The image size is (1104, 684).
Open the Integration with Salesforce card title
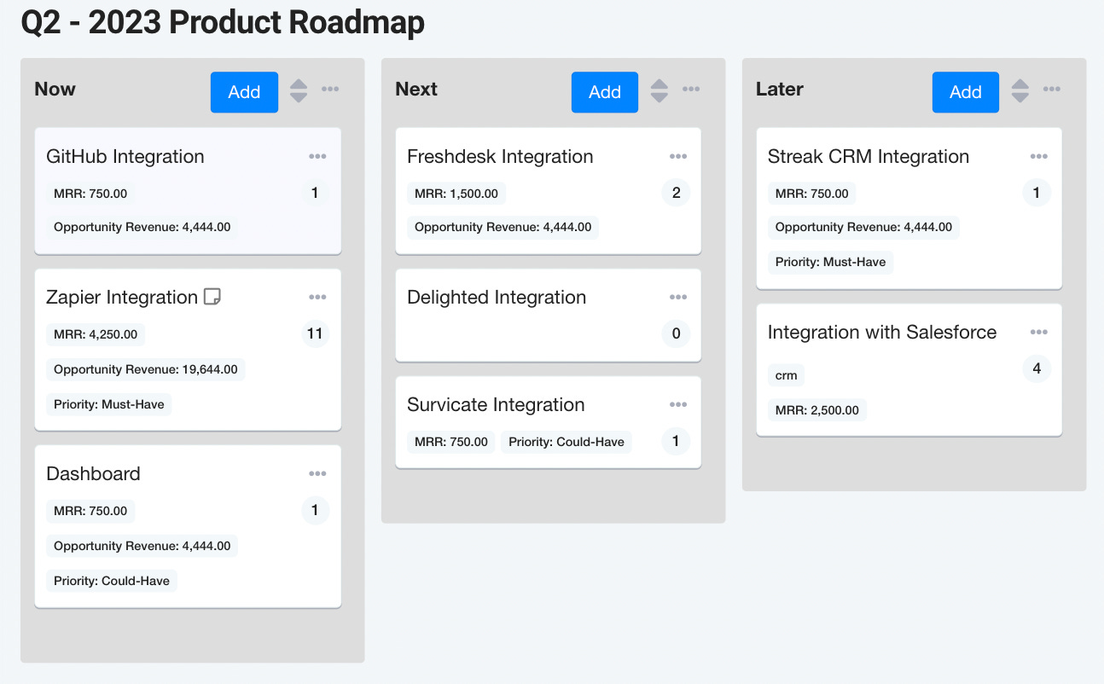pyautogui.click(x=882, y=332)
